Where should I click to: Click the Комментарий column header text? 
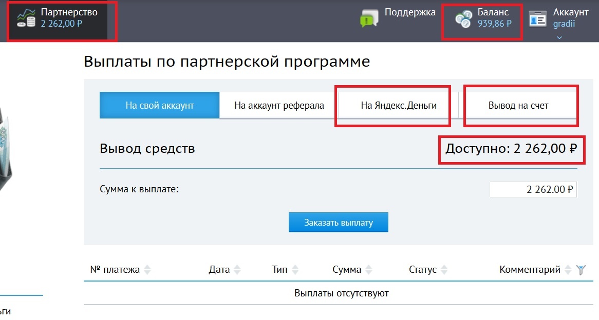point(530,270)
